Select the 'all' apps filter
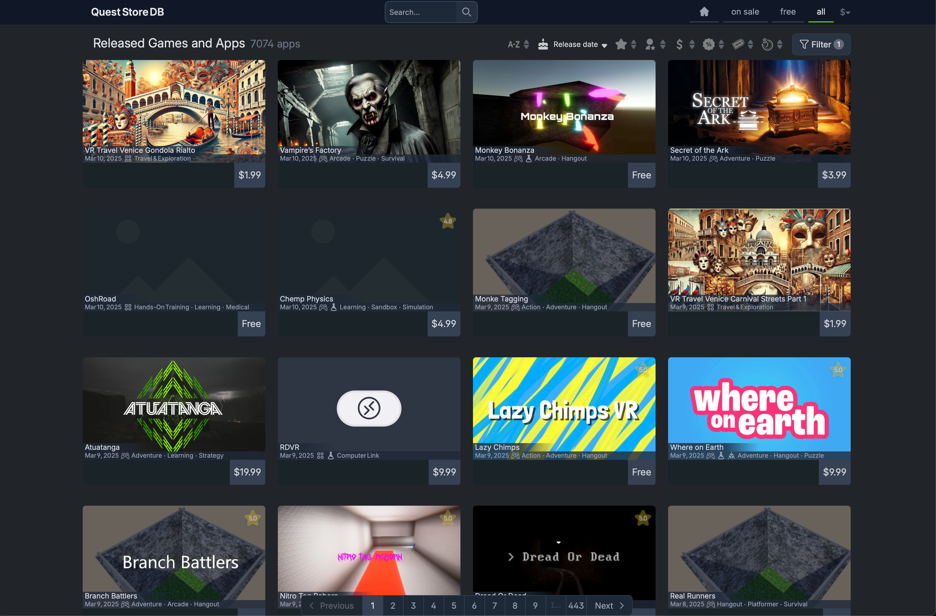Viewport: 936px width, 616px height. pyautogui.click(x=821, y=12)
